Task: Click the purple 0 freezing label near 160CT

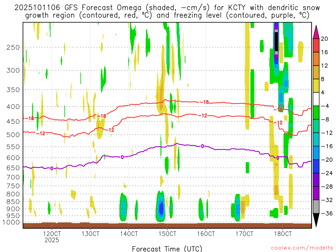Action: pos(202,146)
